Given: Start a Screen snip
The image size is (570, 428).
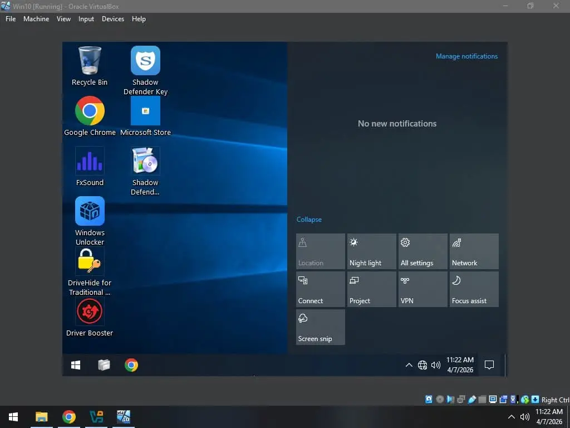Looking at the screenshot, I should tap(320, 327).
